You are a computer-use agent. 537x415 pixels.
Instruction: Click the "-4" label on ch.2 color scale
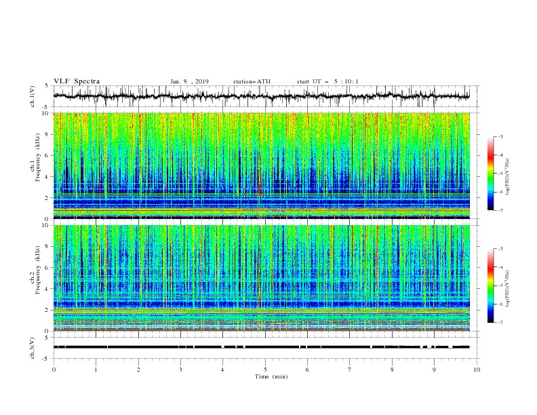tap(500, 267)
